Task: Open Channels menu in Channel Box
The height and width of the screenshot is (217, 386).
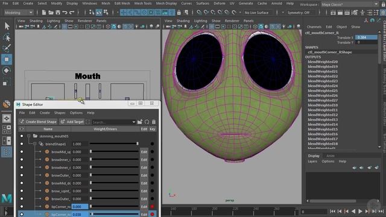Action: pyautogui.click(x=314, y=27)
